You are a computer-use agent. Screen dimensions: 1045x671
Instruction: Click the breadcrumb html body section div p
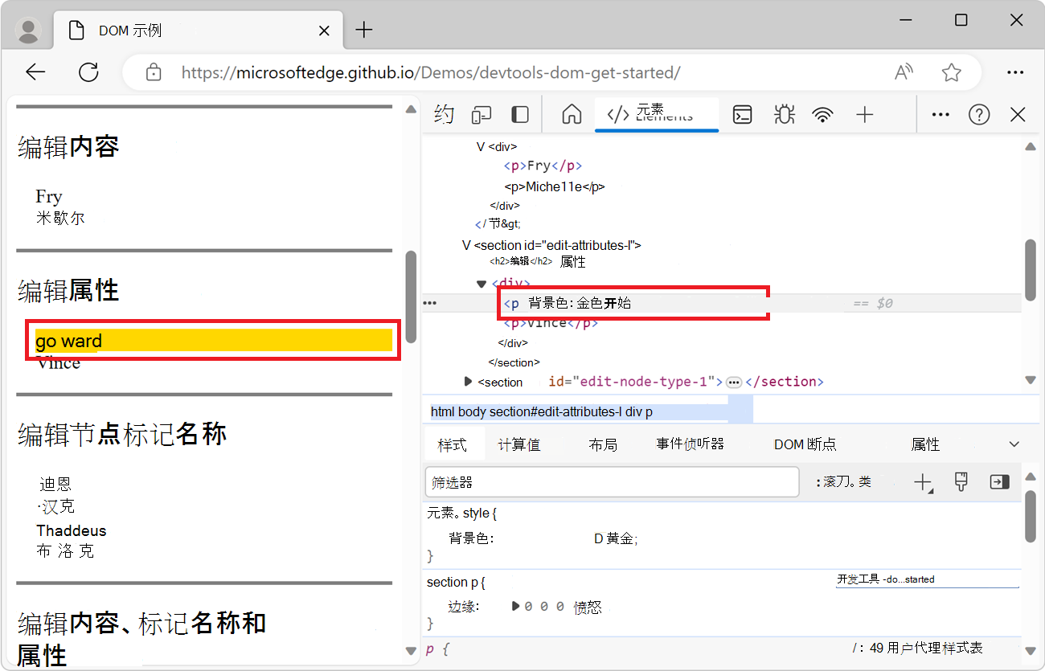click(x=542, y=411)
